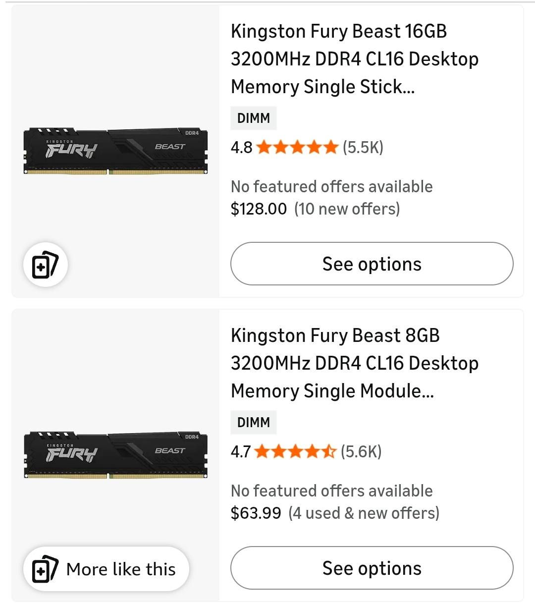This screenshot has width=535, height=609.
Task: Tap the DIMM badge on the 16GB listing
Action: point(254,118)
